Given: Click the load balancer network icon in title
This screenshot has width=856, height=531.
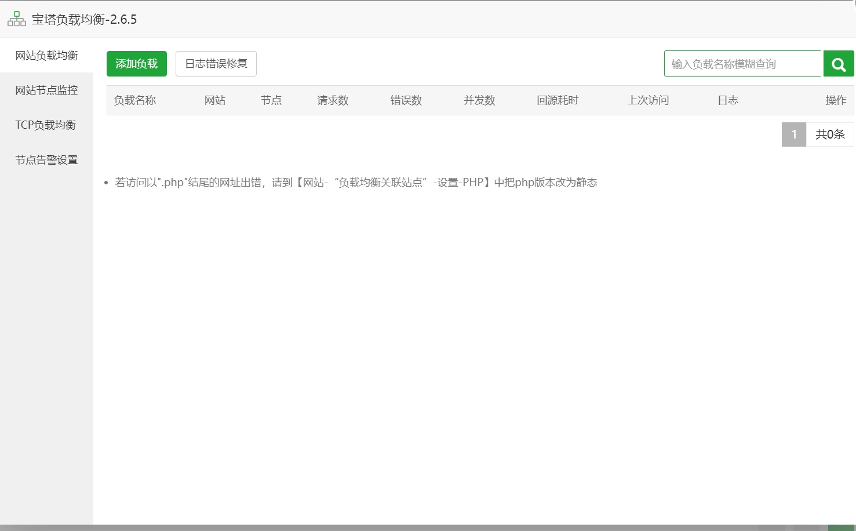Looking at the screenshot, I should click(x=17, y=19).
